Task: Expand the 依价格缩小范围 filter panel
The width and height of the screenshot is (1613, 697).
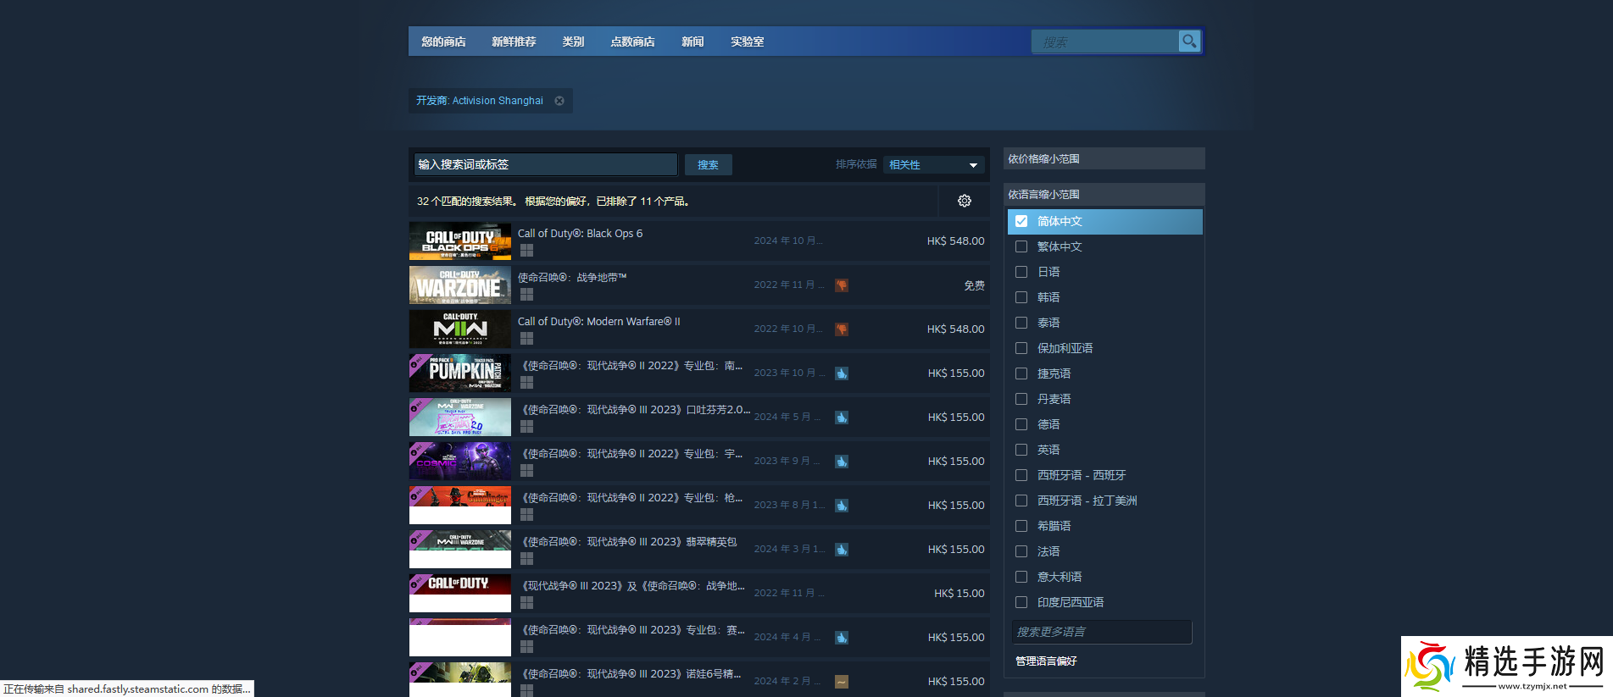Action: pos(1103,158)
